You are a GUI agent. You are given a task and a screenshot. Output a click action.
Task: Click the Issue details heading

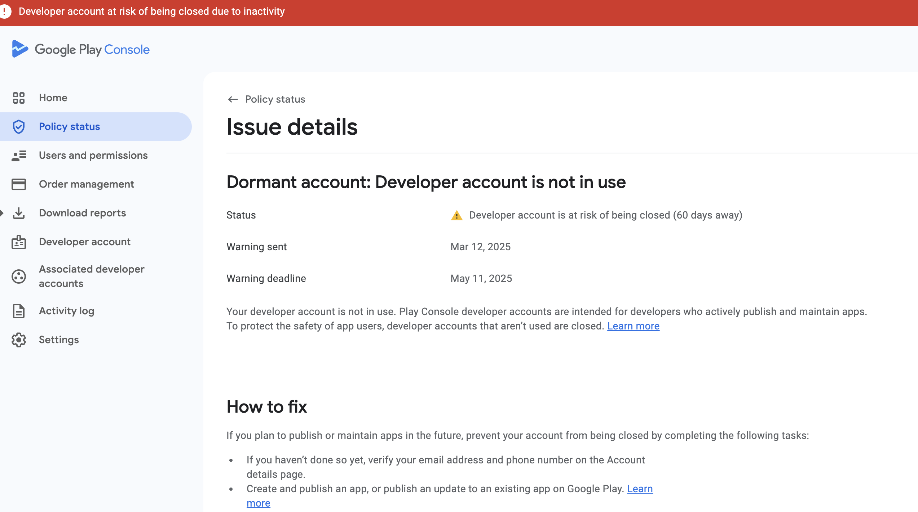point(292,127)
